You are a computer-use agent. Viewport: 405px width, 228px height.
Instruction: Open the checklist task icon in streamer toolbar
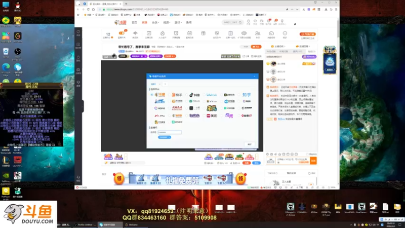(149, 33)
